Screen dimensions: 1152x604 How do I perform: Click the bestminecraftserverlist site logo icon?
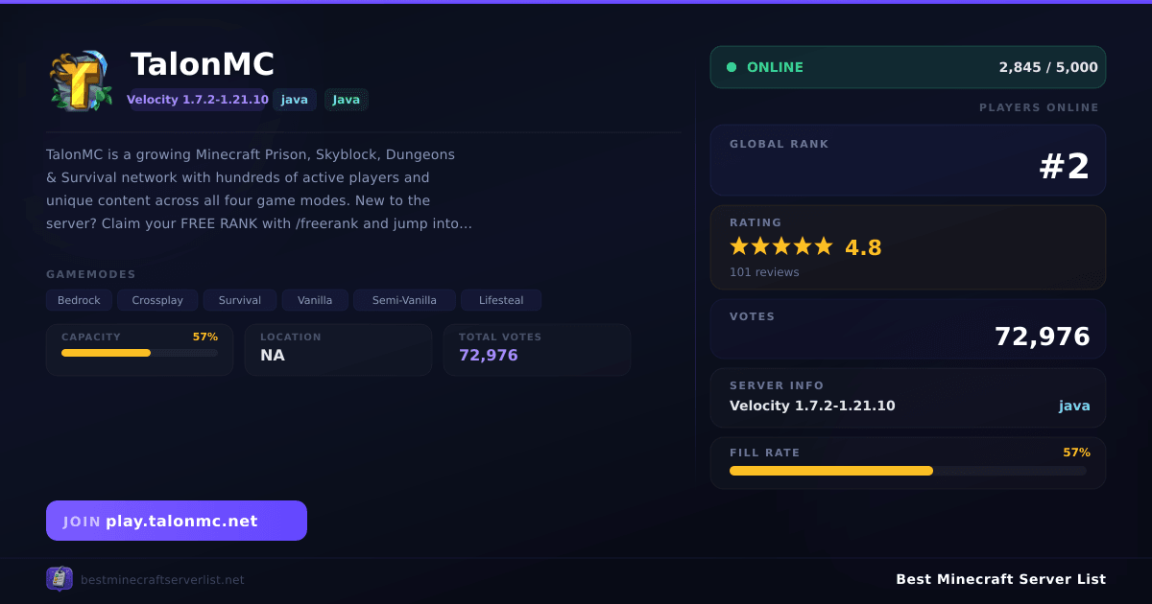point(60,579)
